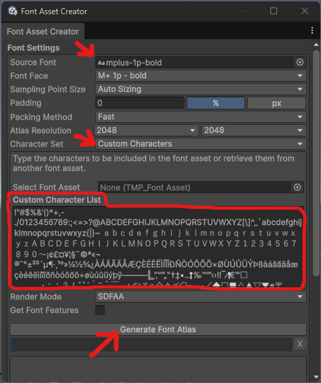Select the % padding unit toggle
This screenshot has width=321, height=383.
(x=216, y=103)
